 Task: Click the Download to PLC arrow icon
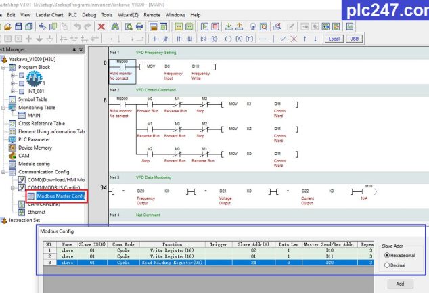coord(229,26)
